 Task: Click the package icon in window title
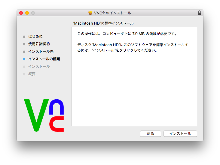(x=90, y=13)
